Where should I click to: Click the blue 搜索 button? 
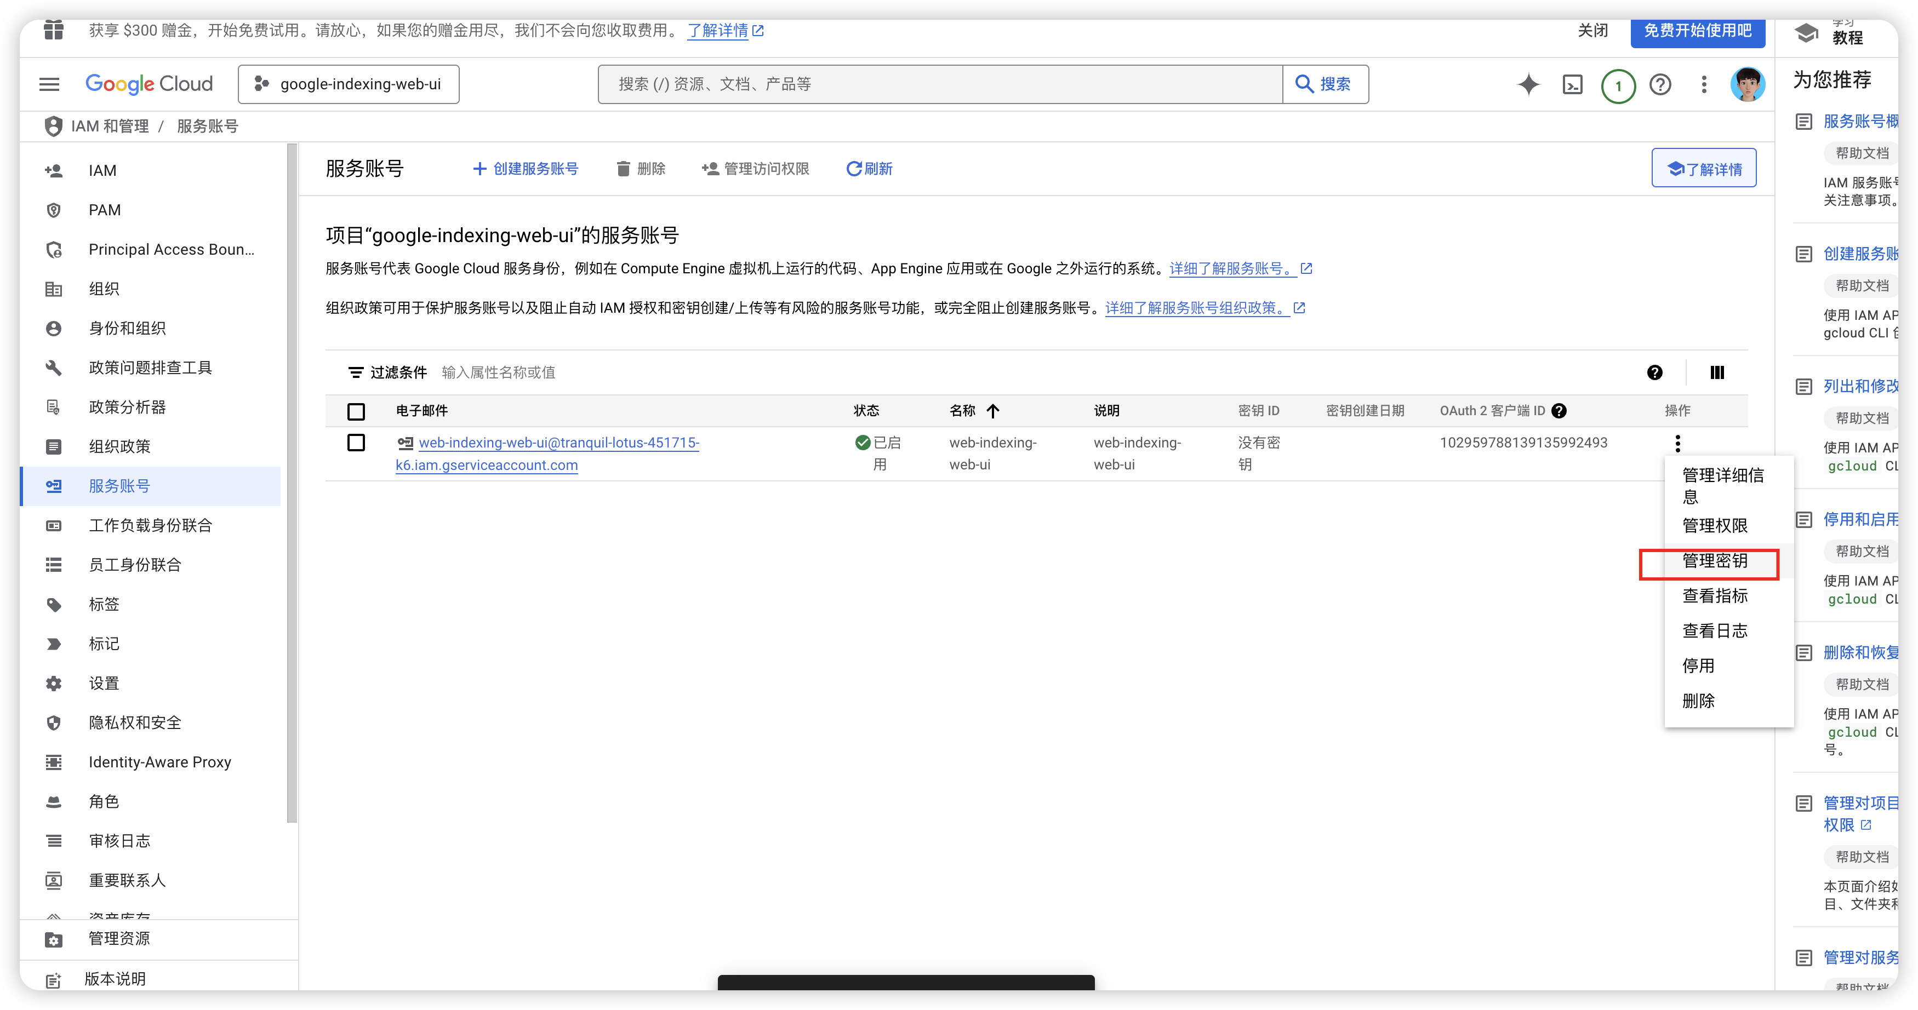tap(1325, 84)
